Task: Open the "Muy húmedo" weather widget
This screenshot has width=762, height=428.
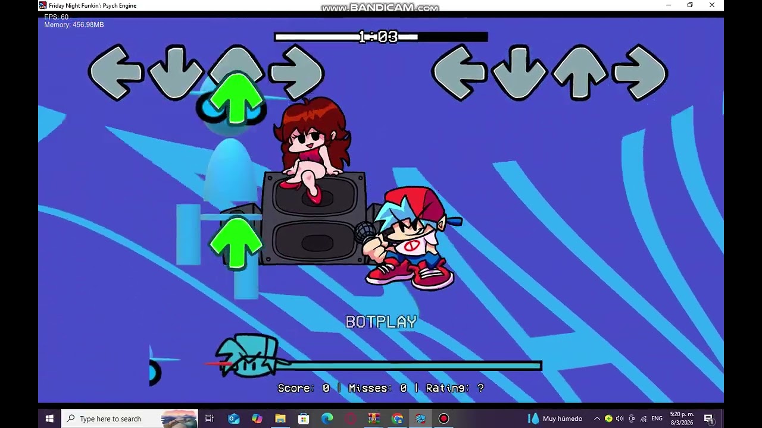Action: (x=555, y=418)
